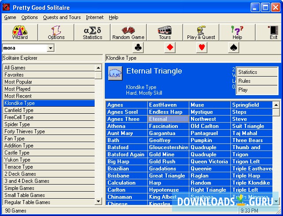This screenshot has width=283, height=216.
Task: Select the Taj Mahal game
Action: click(x=245, y=133)
